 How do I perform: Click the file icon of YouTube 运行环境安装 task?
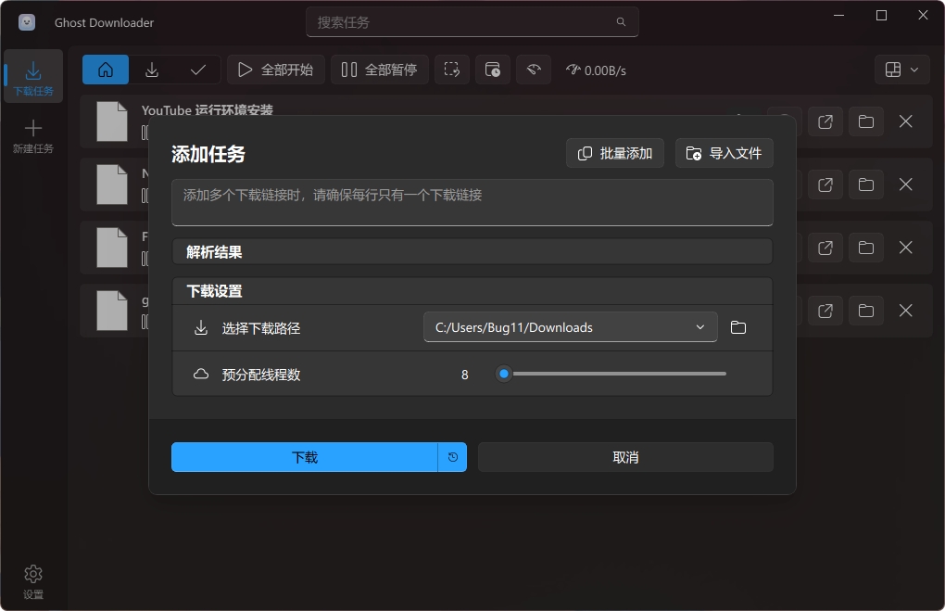click(x=112, y=121)
